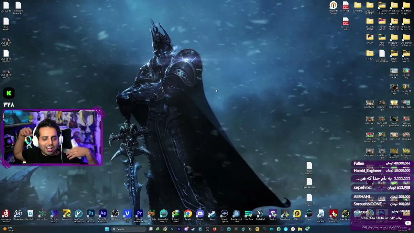This screenshot has height=233, width=414.
Task: Click the taskbar Search box
Action: [x=129, y=229]
